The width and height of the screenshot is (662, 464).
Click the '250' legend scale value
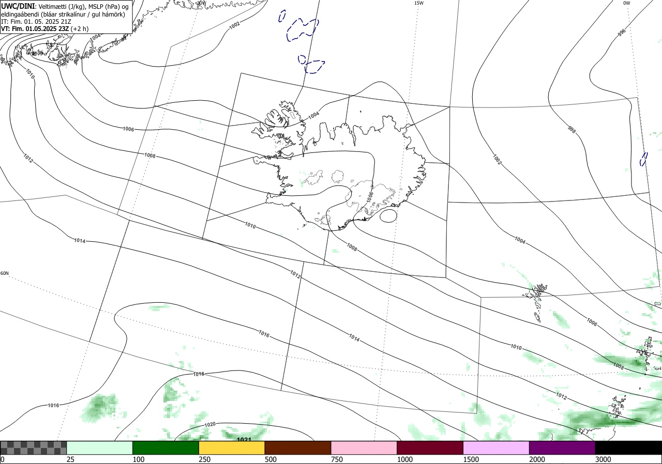coord(205,459)
